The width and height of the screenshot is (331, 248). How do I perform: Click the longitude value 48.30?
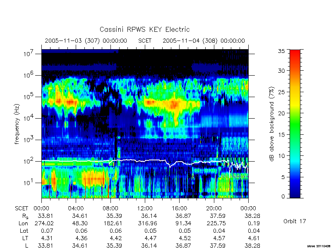pyautogui.click(x=80, y=223)
